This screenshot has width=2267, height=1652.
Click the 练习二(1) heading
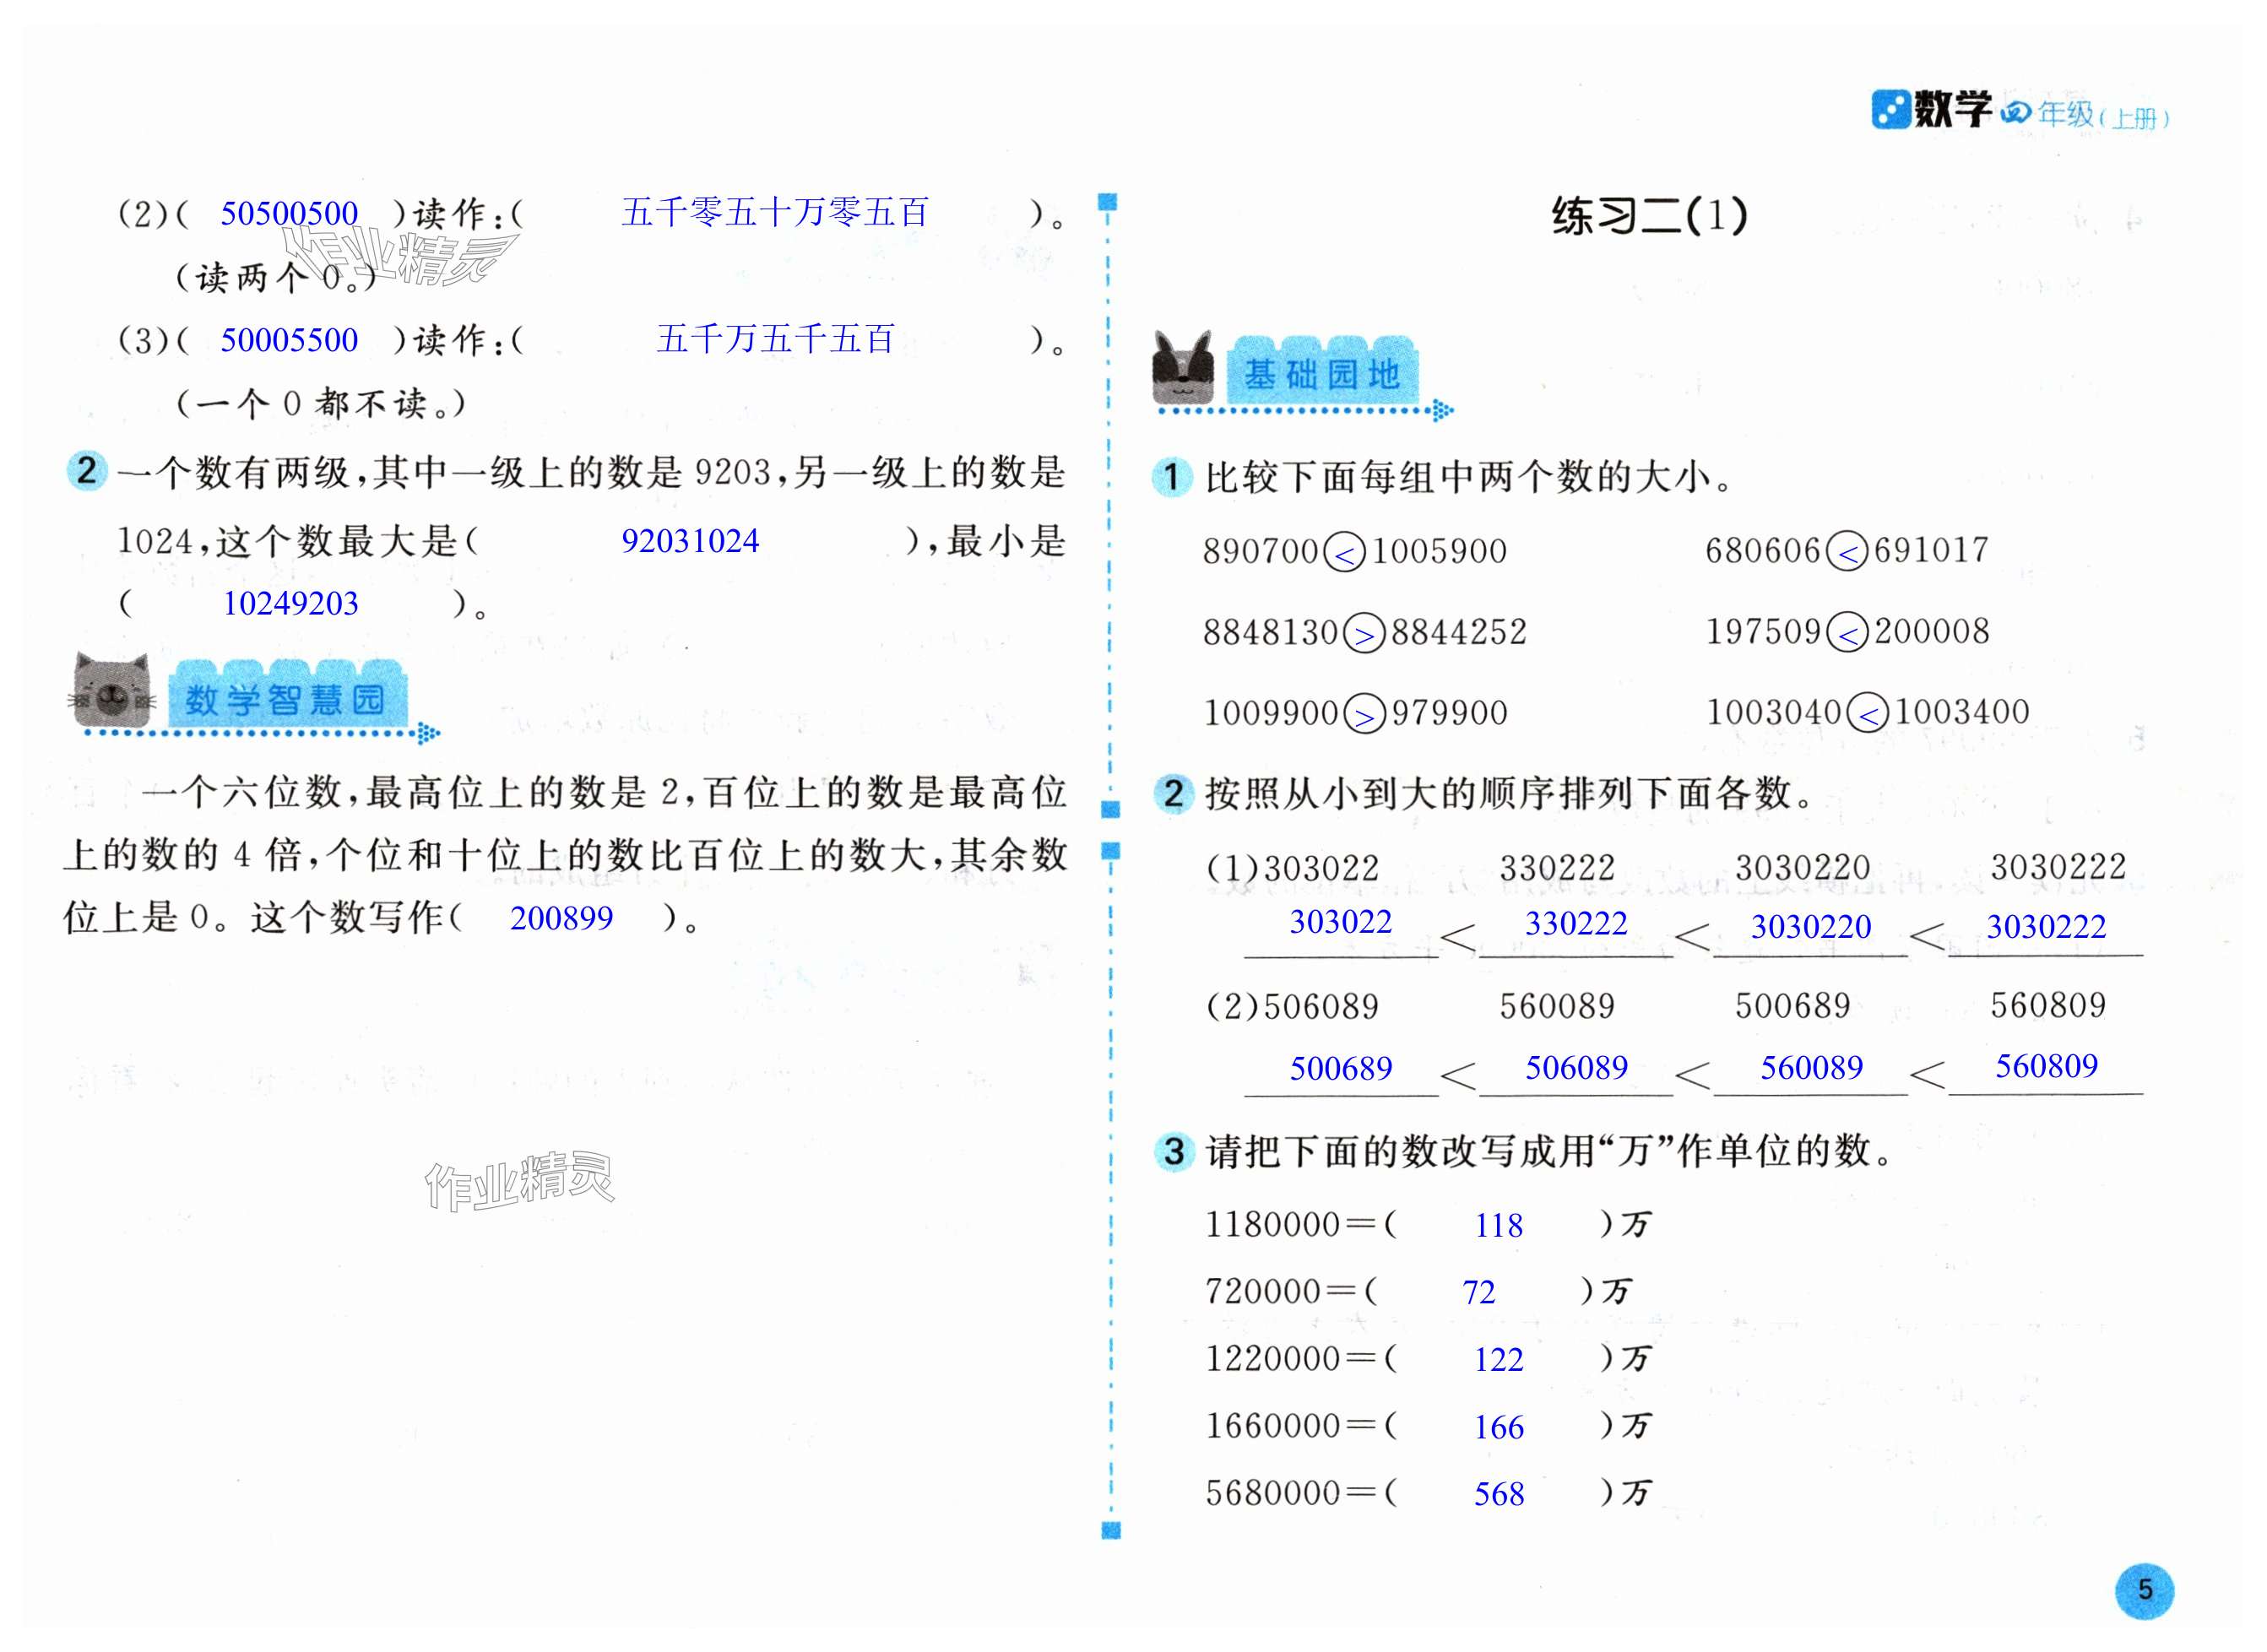(x=1650, y=216)
